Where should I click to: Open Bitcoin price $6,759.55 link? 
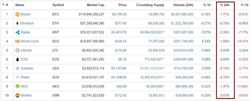[119, 14]
